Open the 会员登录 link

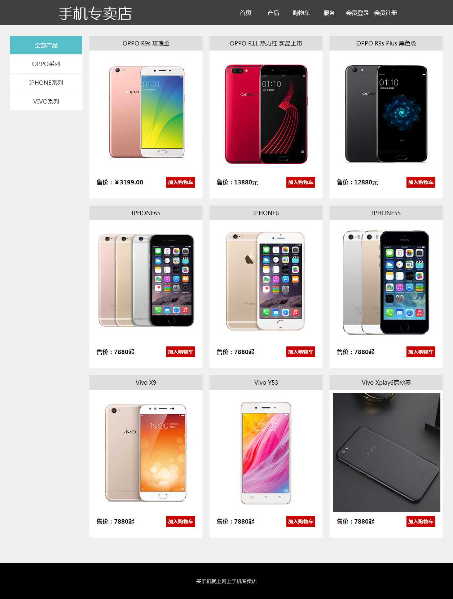coord(357,13)
